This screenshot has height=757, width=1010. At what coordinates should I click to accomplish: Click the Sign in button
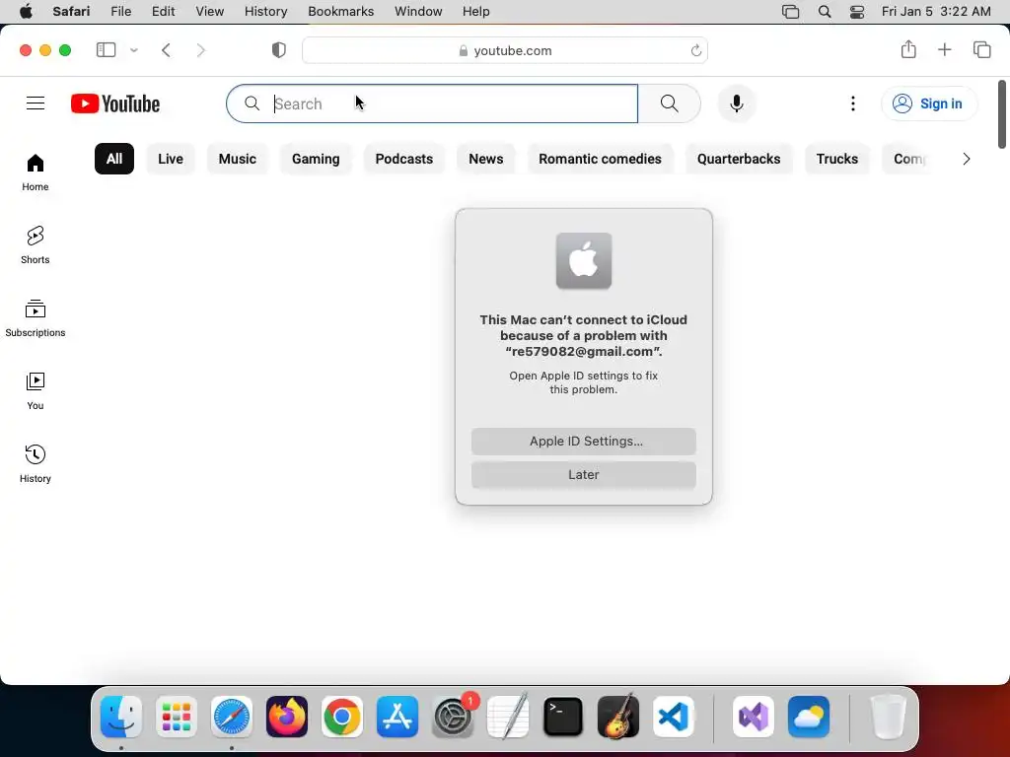tap(929, 103)
